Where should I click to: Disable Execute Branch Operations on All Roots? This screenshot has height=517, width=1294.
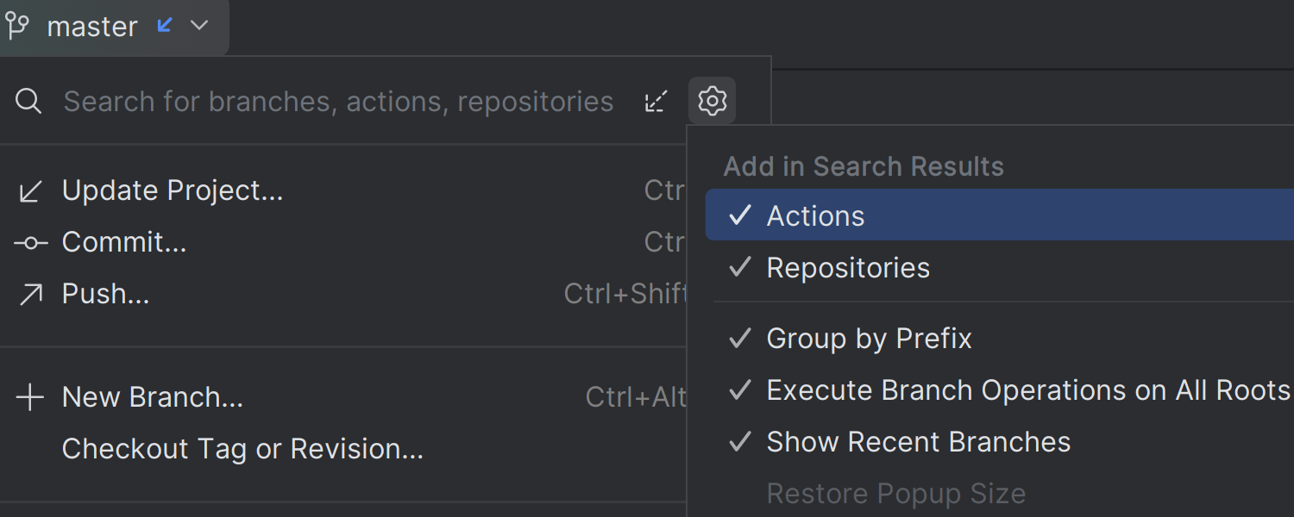click(1027, 390)
